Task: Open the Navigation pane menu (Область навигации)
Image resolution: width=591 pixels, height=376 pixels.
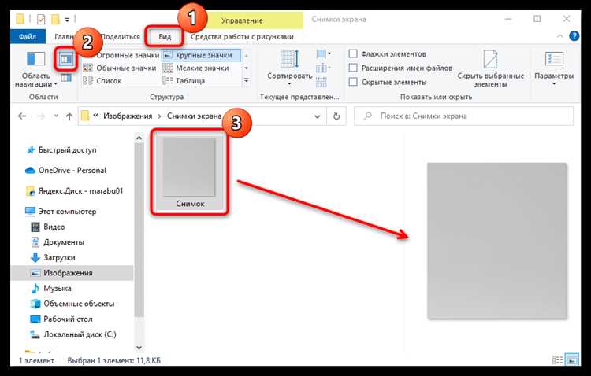Action: tap(35, 69)
